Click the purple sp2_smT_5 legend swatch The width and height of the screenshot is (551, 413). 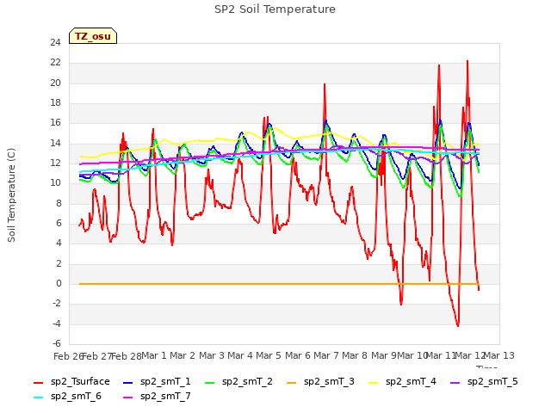(455, 382)
